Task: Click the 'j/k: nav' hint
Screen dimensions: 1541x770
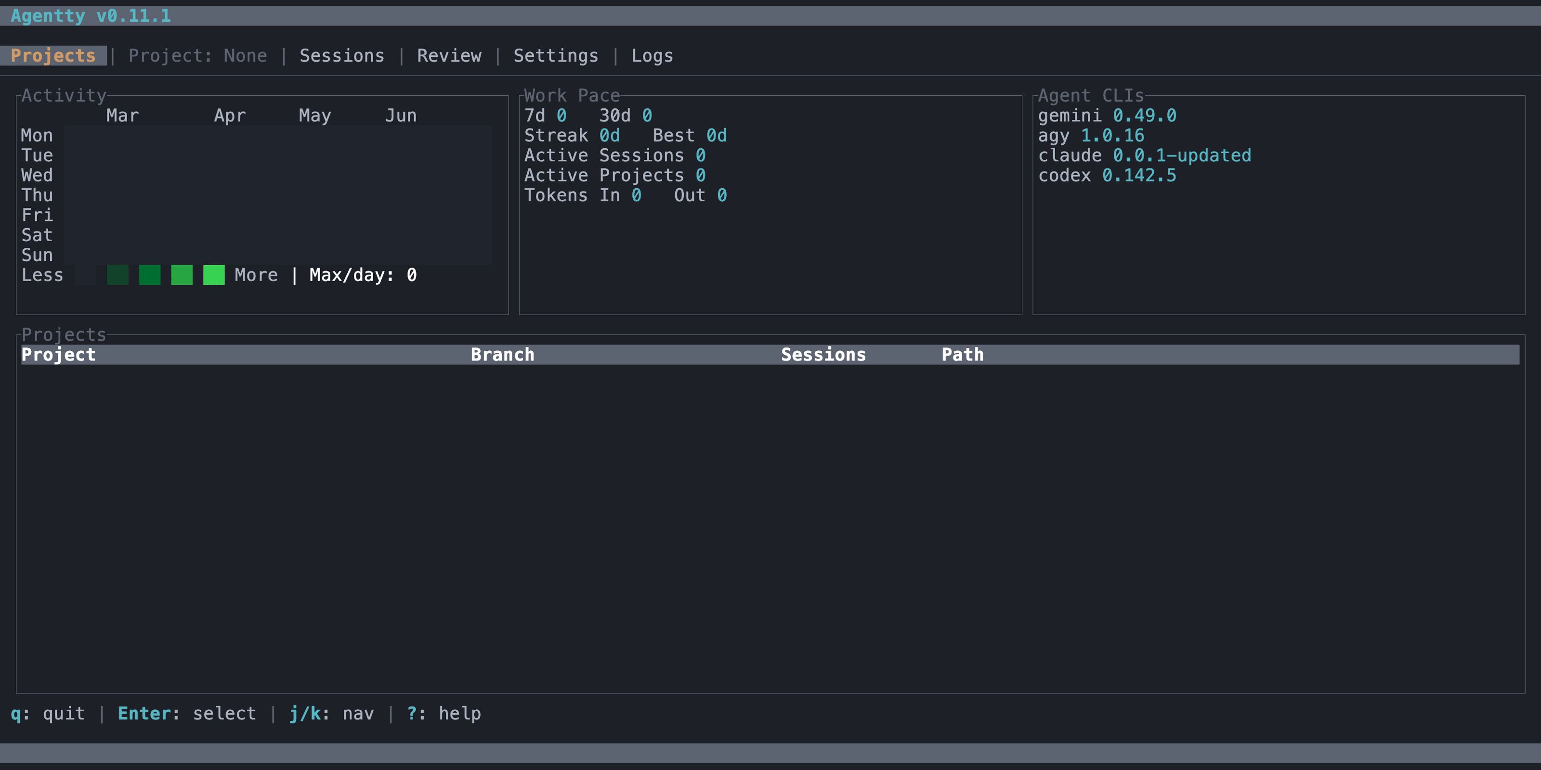Action: [x=331, y=713]
